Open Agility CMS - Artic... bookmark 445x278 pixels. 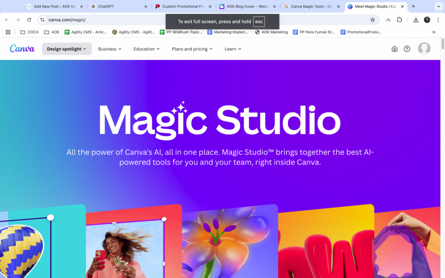tap(86, 32)
